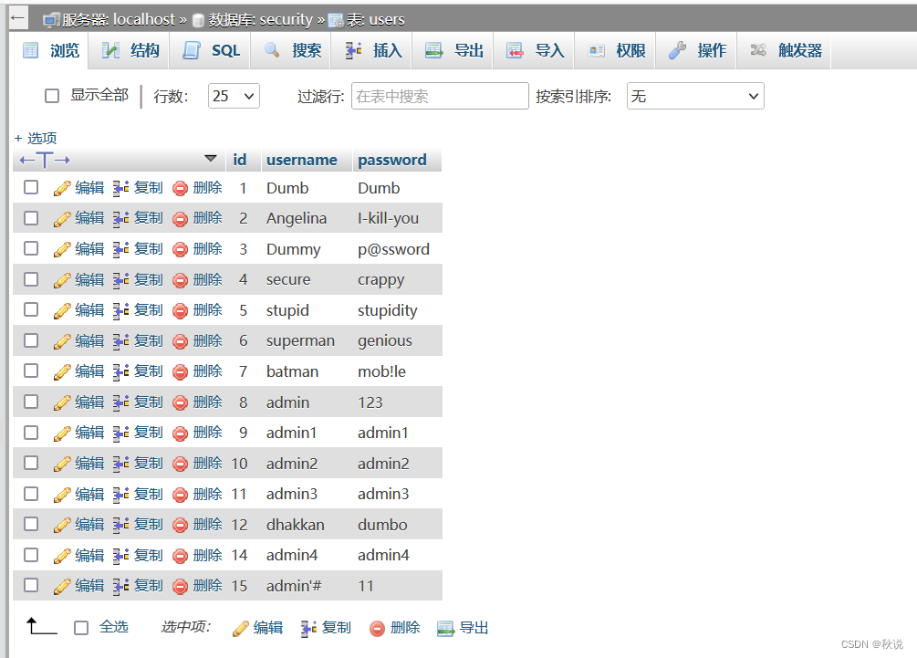Click the back arrow icon at top left
917x658 pixels.
point(17,18)
